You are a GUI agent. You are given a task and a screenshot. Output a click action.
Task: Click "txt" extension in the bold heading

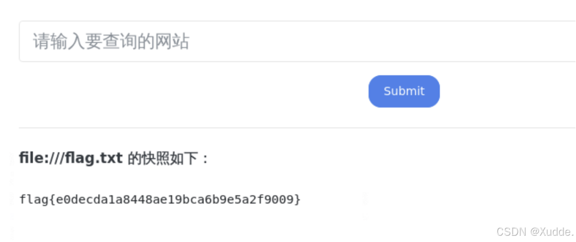[112, 159]
